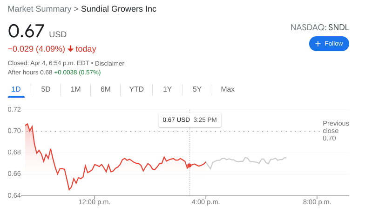This screenshot has height=213, width=365.
Task: Open the Disclaimer link
Action: (109, 63)
